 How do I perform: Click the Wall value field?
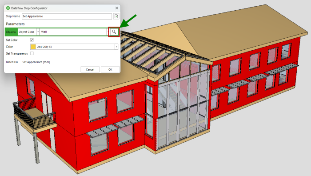pos(74,32)
